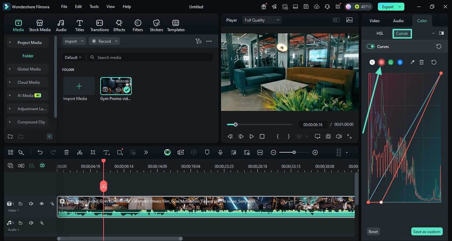Open the Default sort dropdown
The height and width of the screenshot is (241, 452).
[73, 57]
